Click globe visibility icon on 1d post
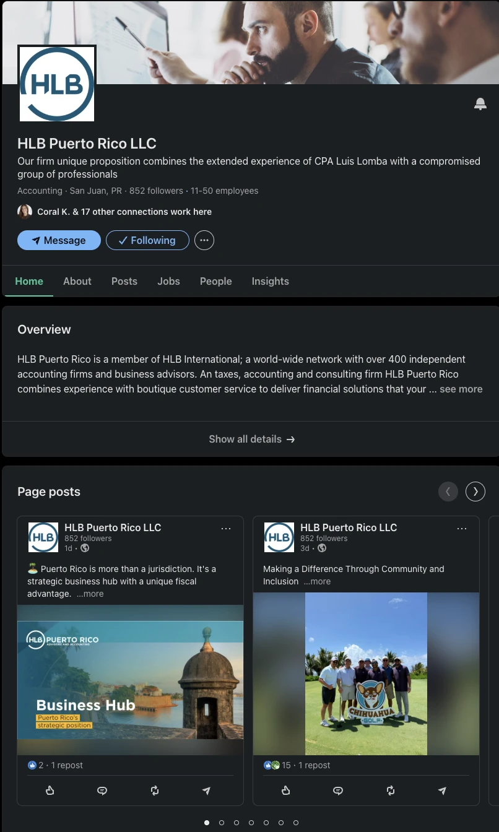Screen dimensions: 499x832 point(85,548)
